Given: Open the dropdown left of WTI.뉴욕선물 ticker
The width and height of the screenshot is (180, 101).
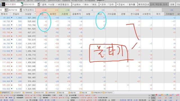Looking at the screenshot, I should (27, 100).
